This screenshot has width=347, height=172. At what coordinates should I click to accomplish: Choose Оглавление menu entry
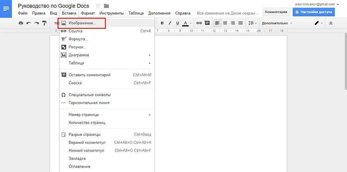tap(107, 167)
